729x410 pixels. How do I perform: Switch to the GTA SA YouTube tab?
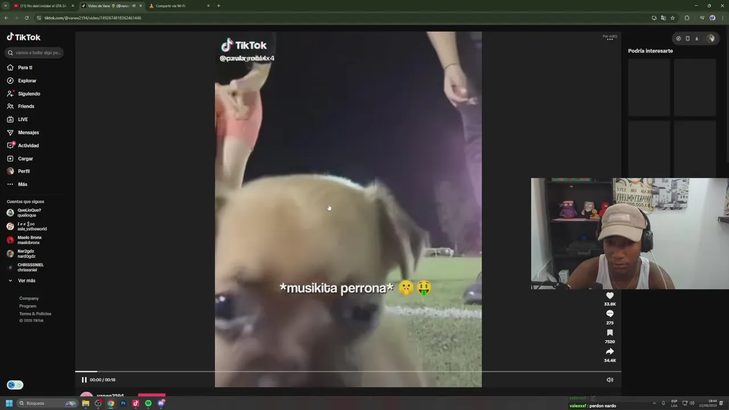pos(43,6)
